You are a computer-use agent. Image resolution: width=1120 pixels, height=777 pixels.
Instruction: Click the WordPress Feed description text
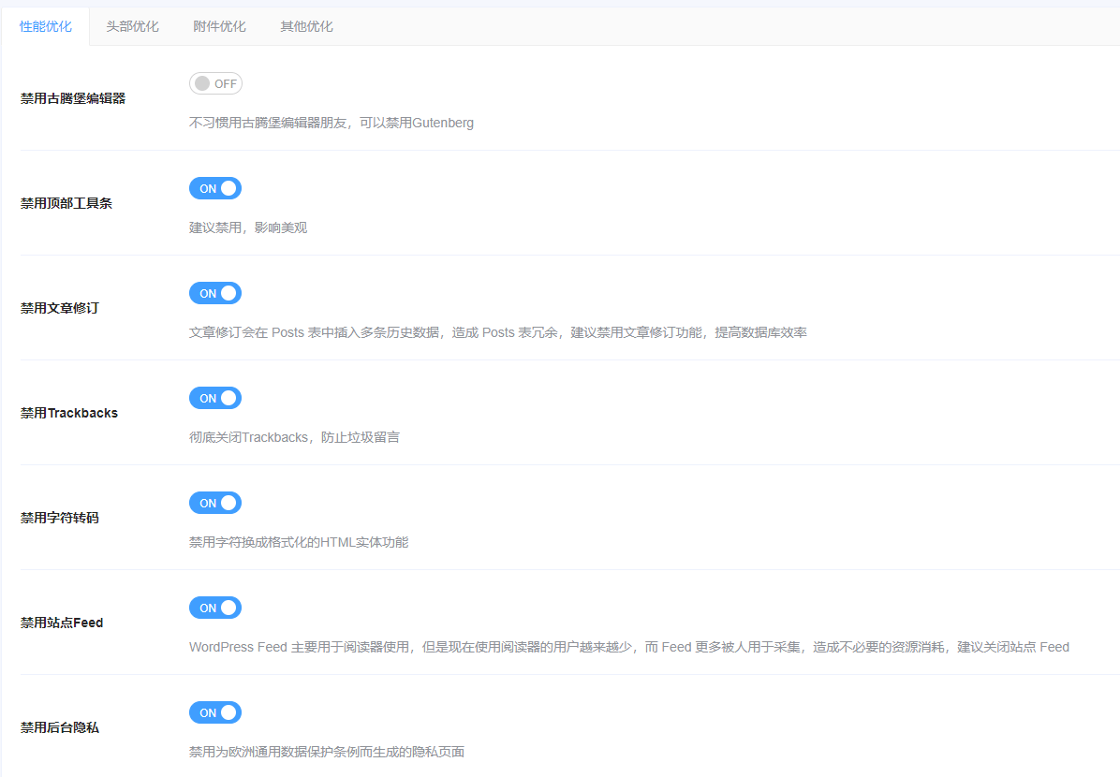point(629,647)
